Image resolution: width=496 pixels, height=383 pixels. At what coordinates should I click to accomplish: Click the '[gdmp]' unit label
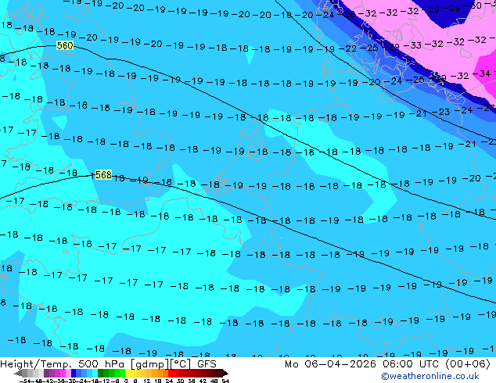click(x=149, y=364)
